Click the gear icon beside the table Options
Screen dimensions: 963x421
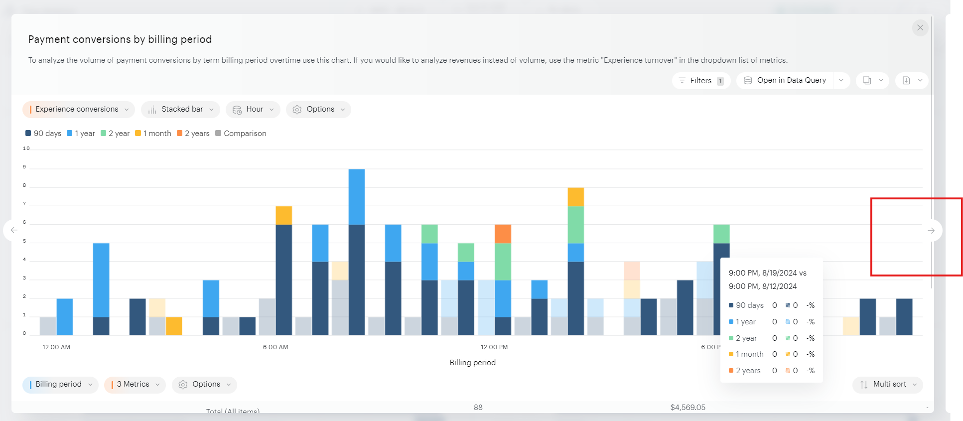[183, 385]
